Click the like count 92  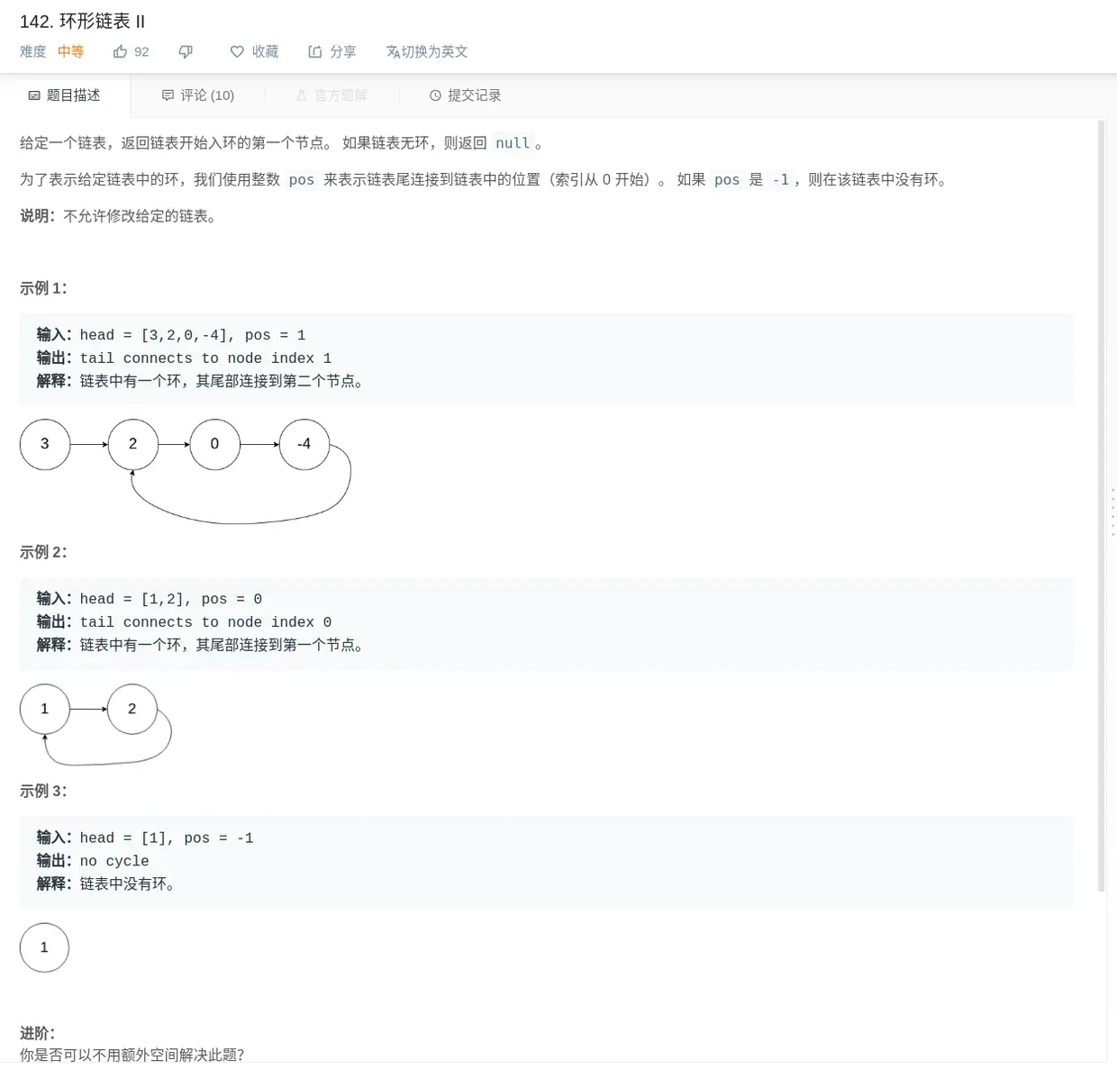pos(141,52)
